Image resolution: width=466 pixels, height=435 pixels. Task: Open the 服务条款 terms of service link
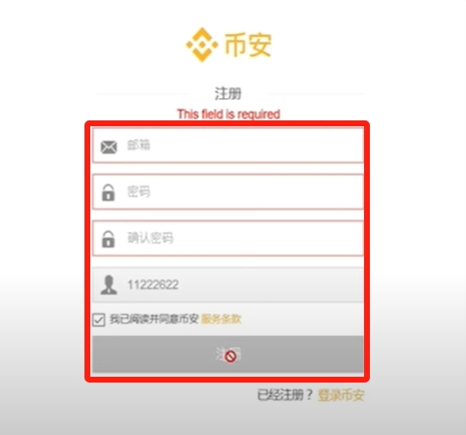(221, 319)
